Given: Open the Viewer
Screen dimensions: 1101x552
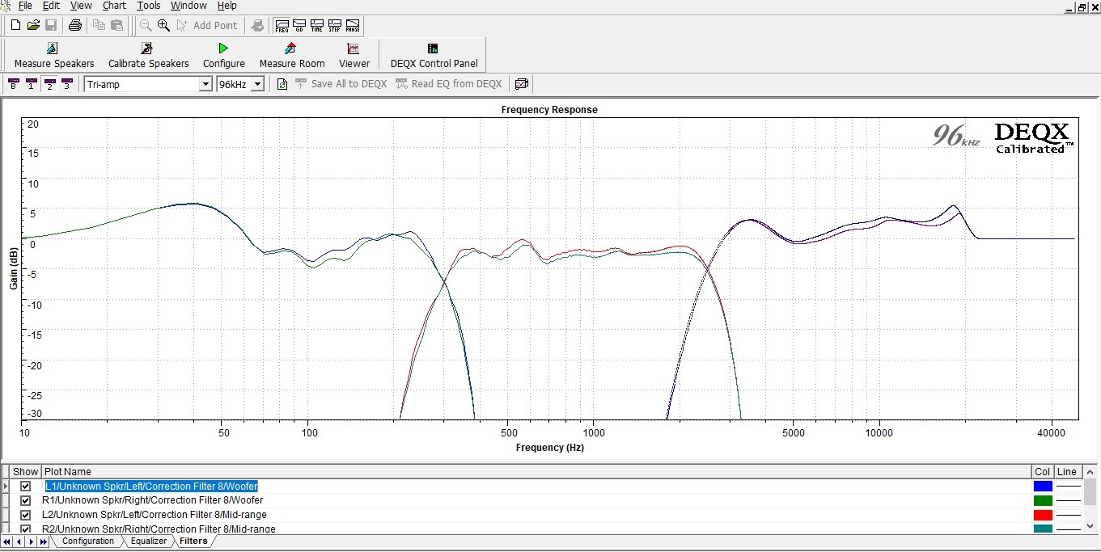Looking at the screenshot, I should tap(354, 56).
